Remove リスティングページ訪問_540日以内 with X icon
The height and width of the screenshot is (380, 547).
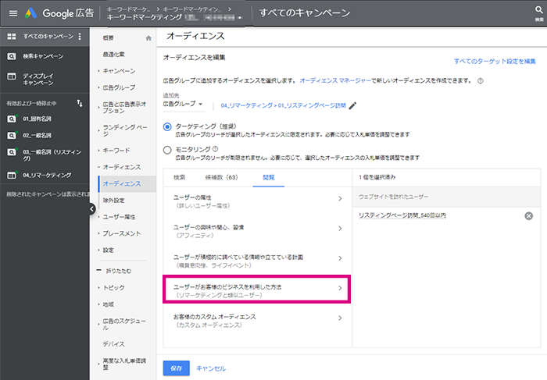529,216
